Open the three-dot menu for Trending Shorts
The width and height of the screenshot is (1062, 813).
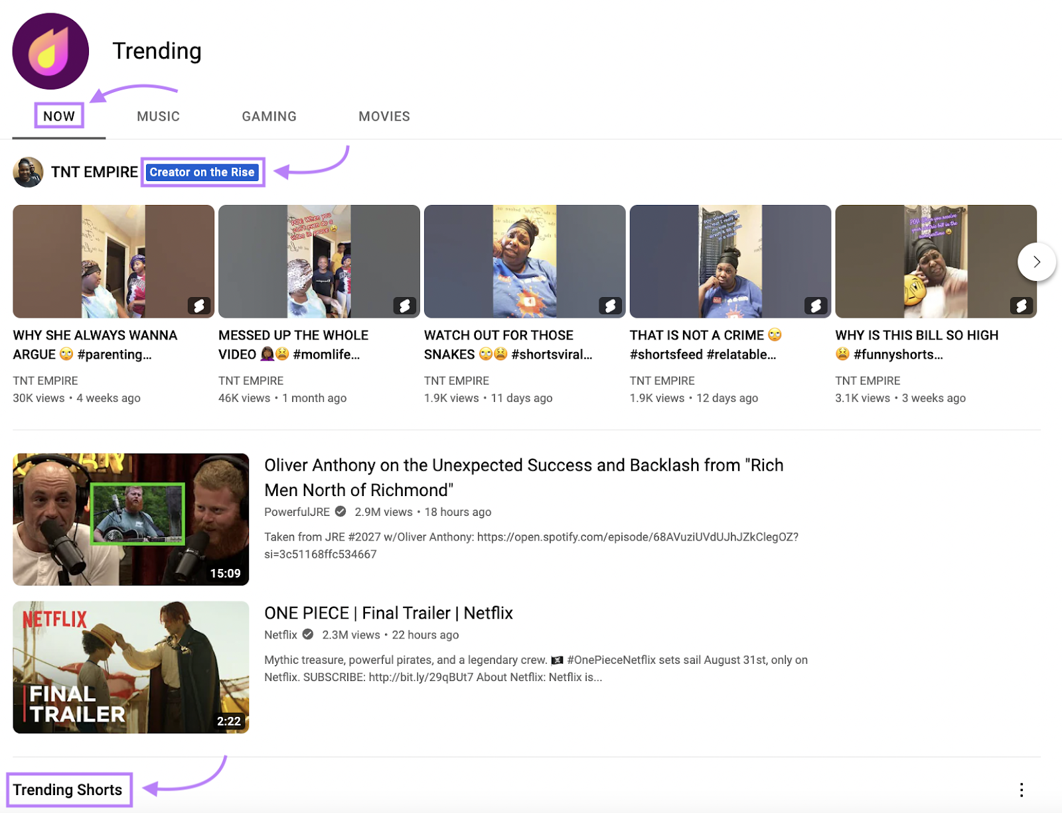[1022, 790]
